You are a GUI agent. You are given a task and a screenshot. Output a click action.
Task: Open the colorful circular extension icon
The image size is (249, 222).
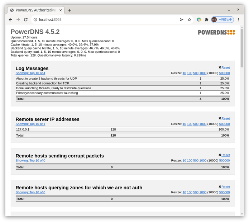tap(199, 20)
